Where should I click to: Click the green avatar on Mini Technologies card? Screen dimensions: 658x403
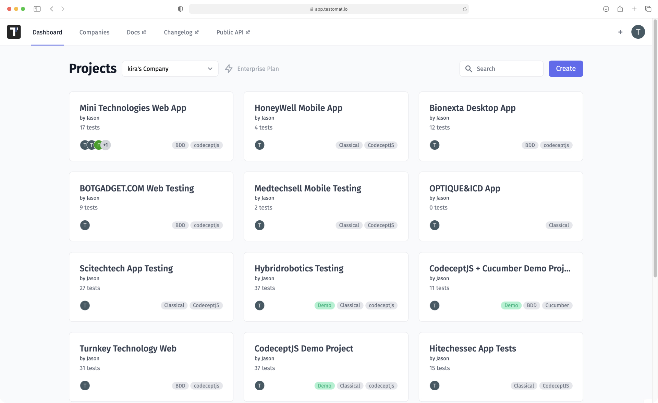(98, 145)
